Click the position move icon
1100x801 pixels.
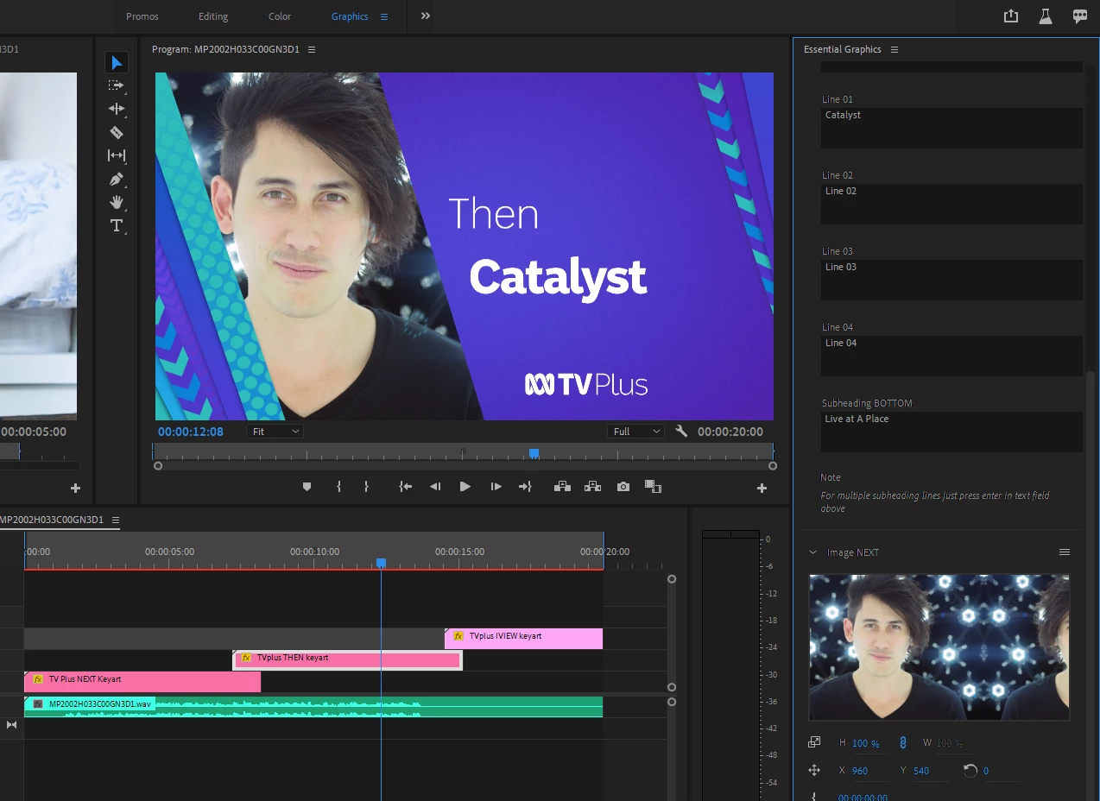point(814,770)
